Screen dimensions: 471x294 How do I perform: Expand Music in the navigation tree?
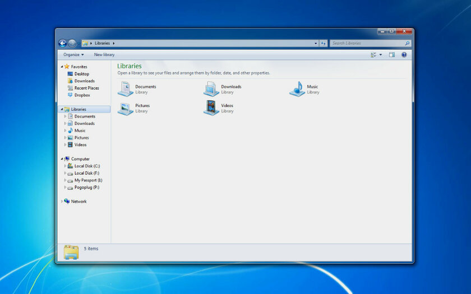[65, 130]
